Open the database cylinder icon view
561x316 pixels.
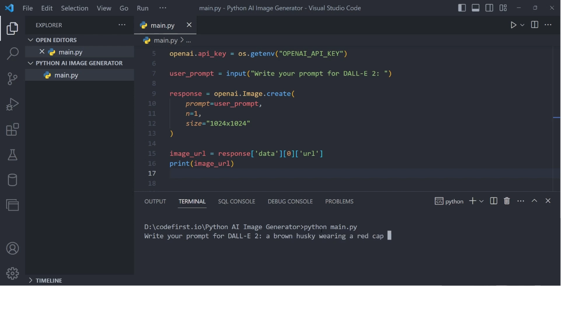[x=12, y=180]
